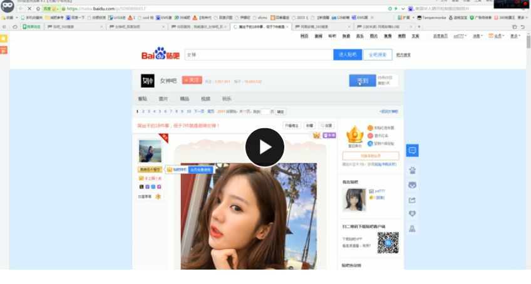Click the blue 进入贴吧 button
Screen dimensions: 531x284
pos(348,54)
